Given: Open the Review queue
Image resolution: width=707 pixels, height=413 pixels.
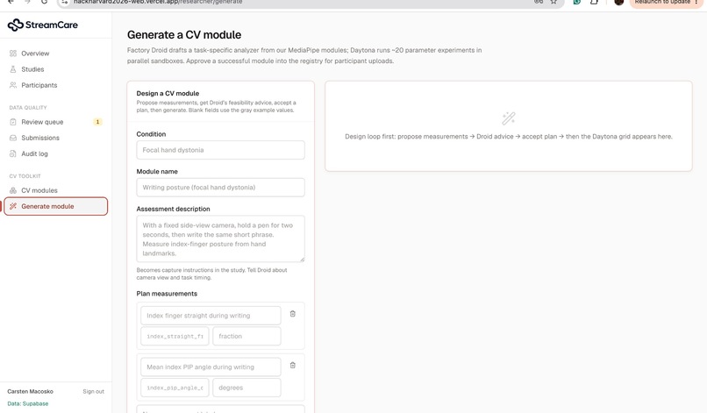Looking at the screenshot, I should [x=42, y=122].
